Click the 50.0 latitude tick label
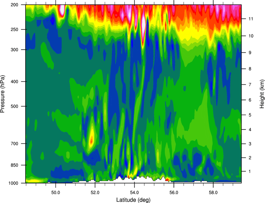 55,192
